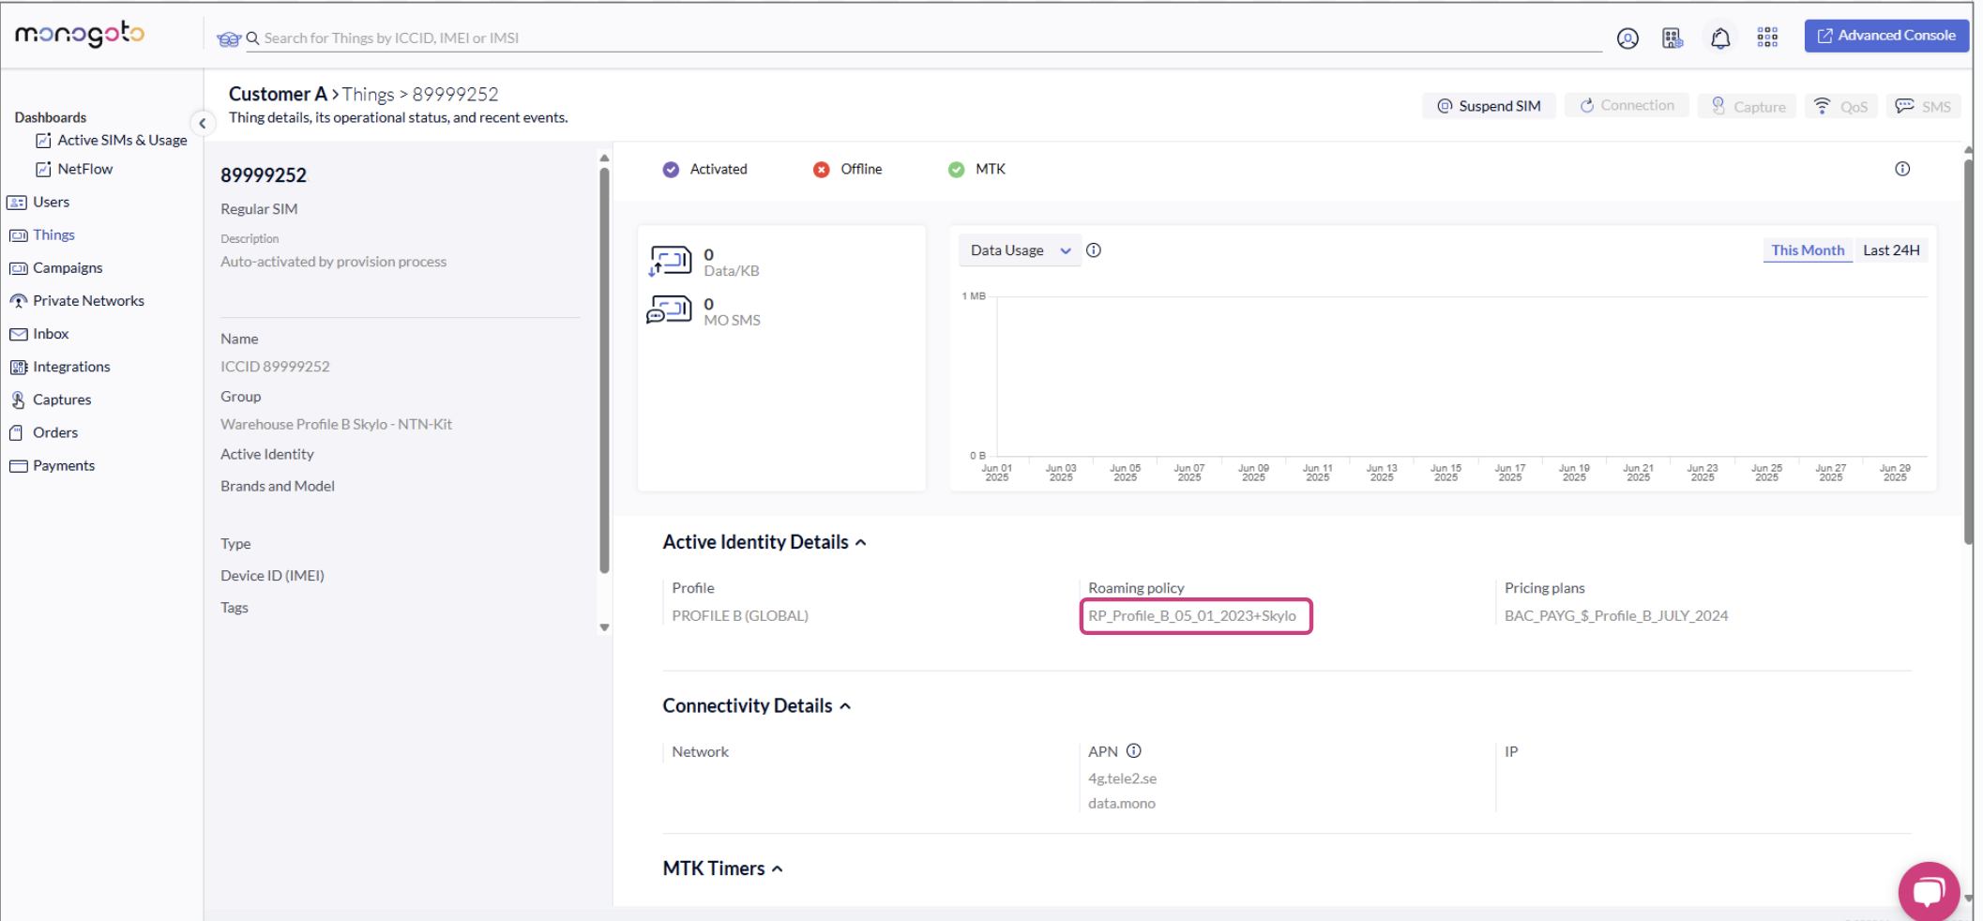Open the chat support bubble

click(x=1928, y=890)
